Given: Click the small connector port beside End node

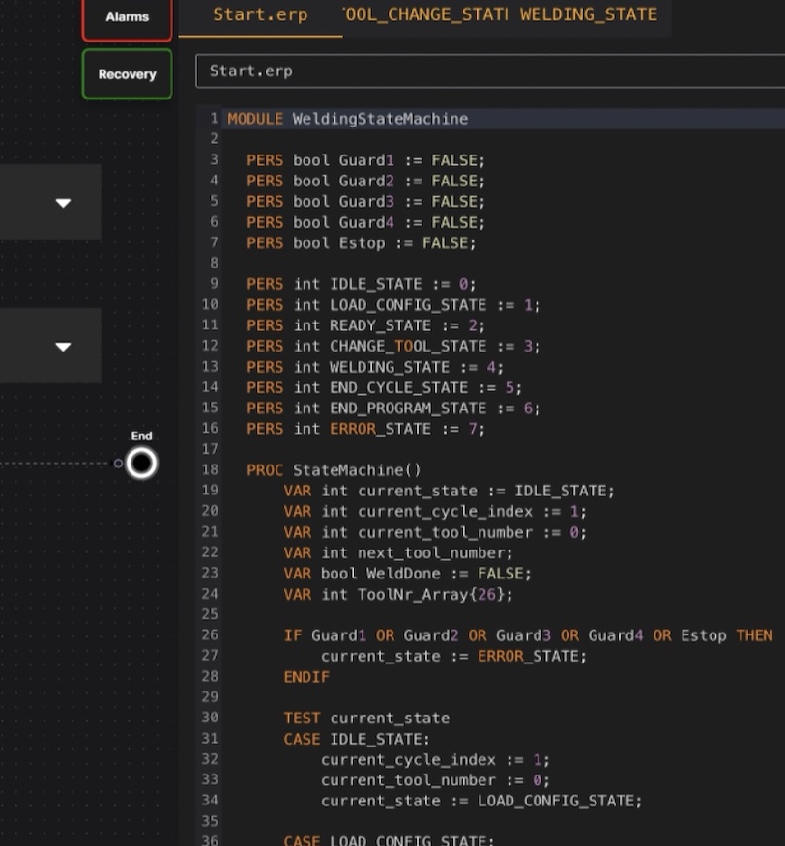Looking at the screenshot, I should (118, 464).
